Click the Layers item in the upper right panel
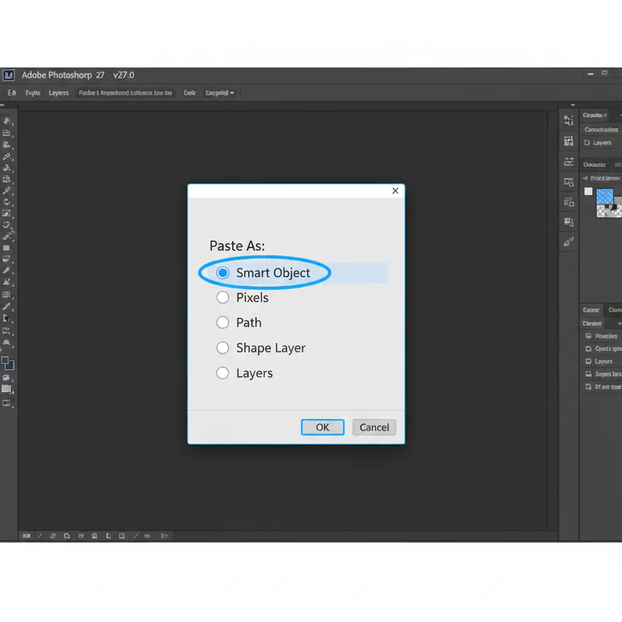The image size is (622, 622). coord(601,143)
